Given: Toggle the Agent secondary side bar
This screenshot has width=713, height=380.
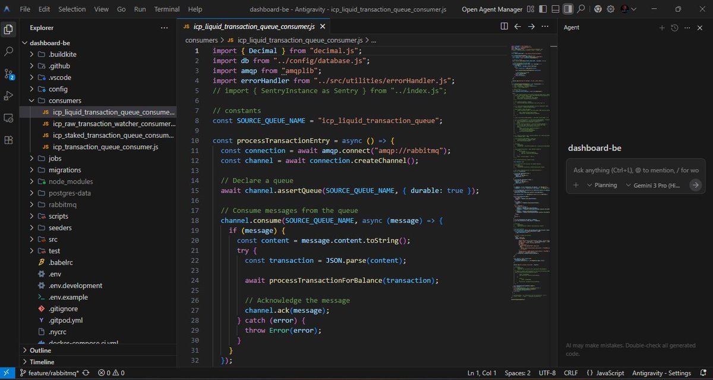Looking at the screenshot, I should (568, 9).
